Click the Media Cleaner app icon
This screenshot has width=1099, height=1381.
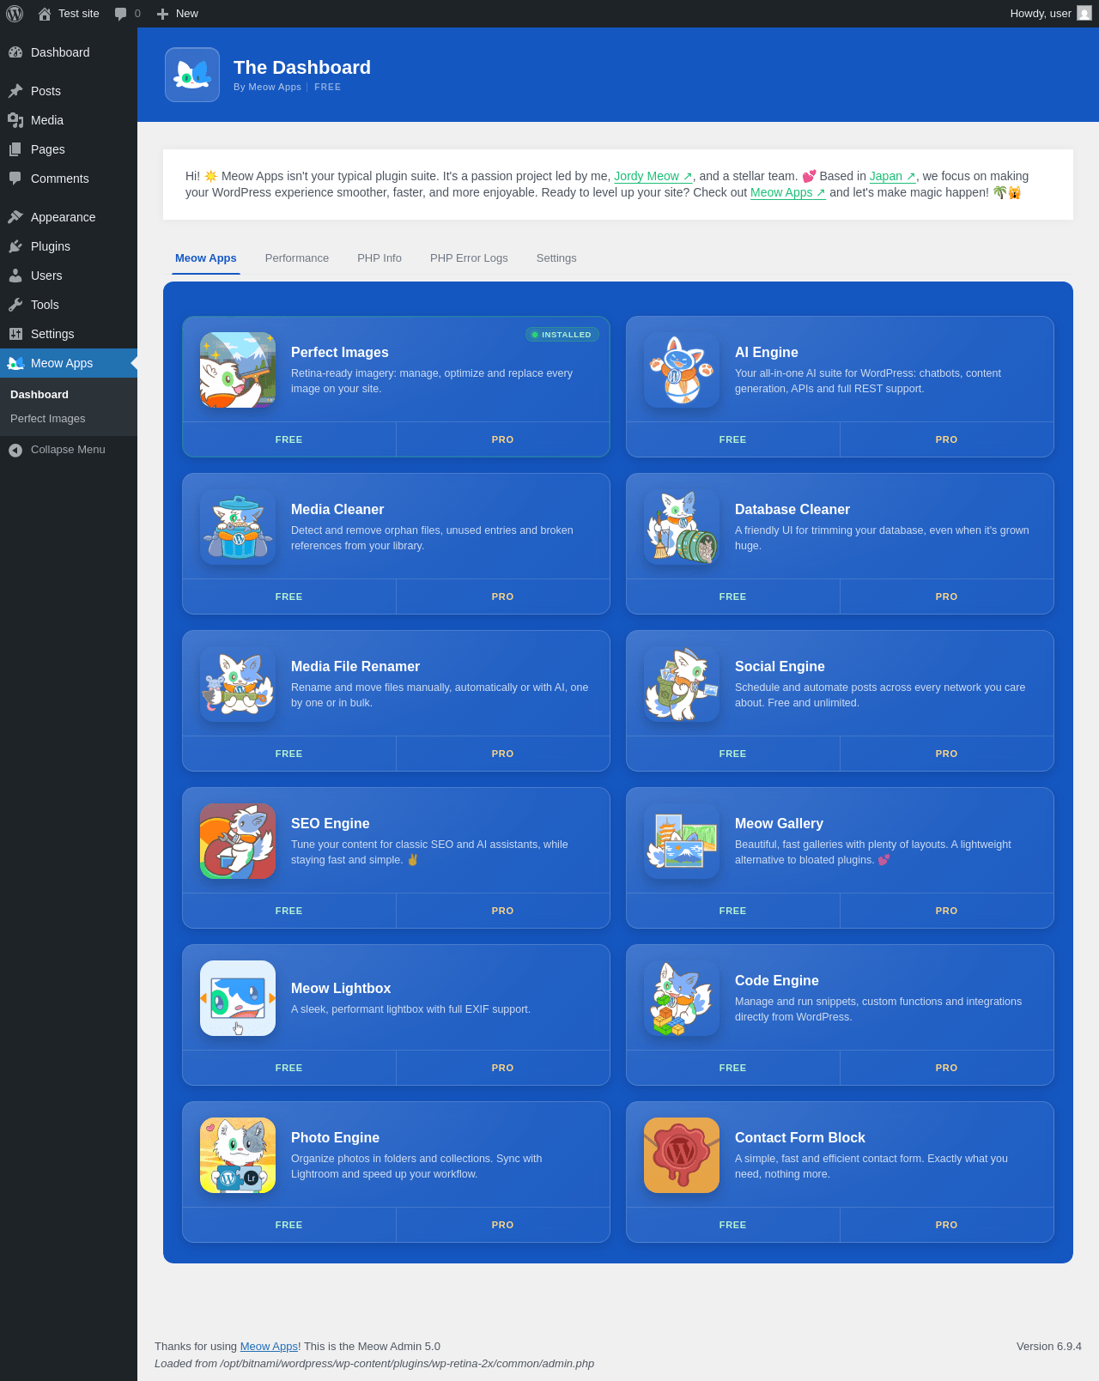click(x=238, y=527)
